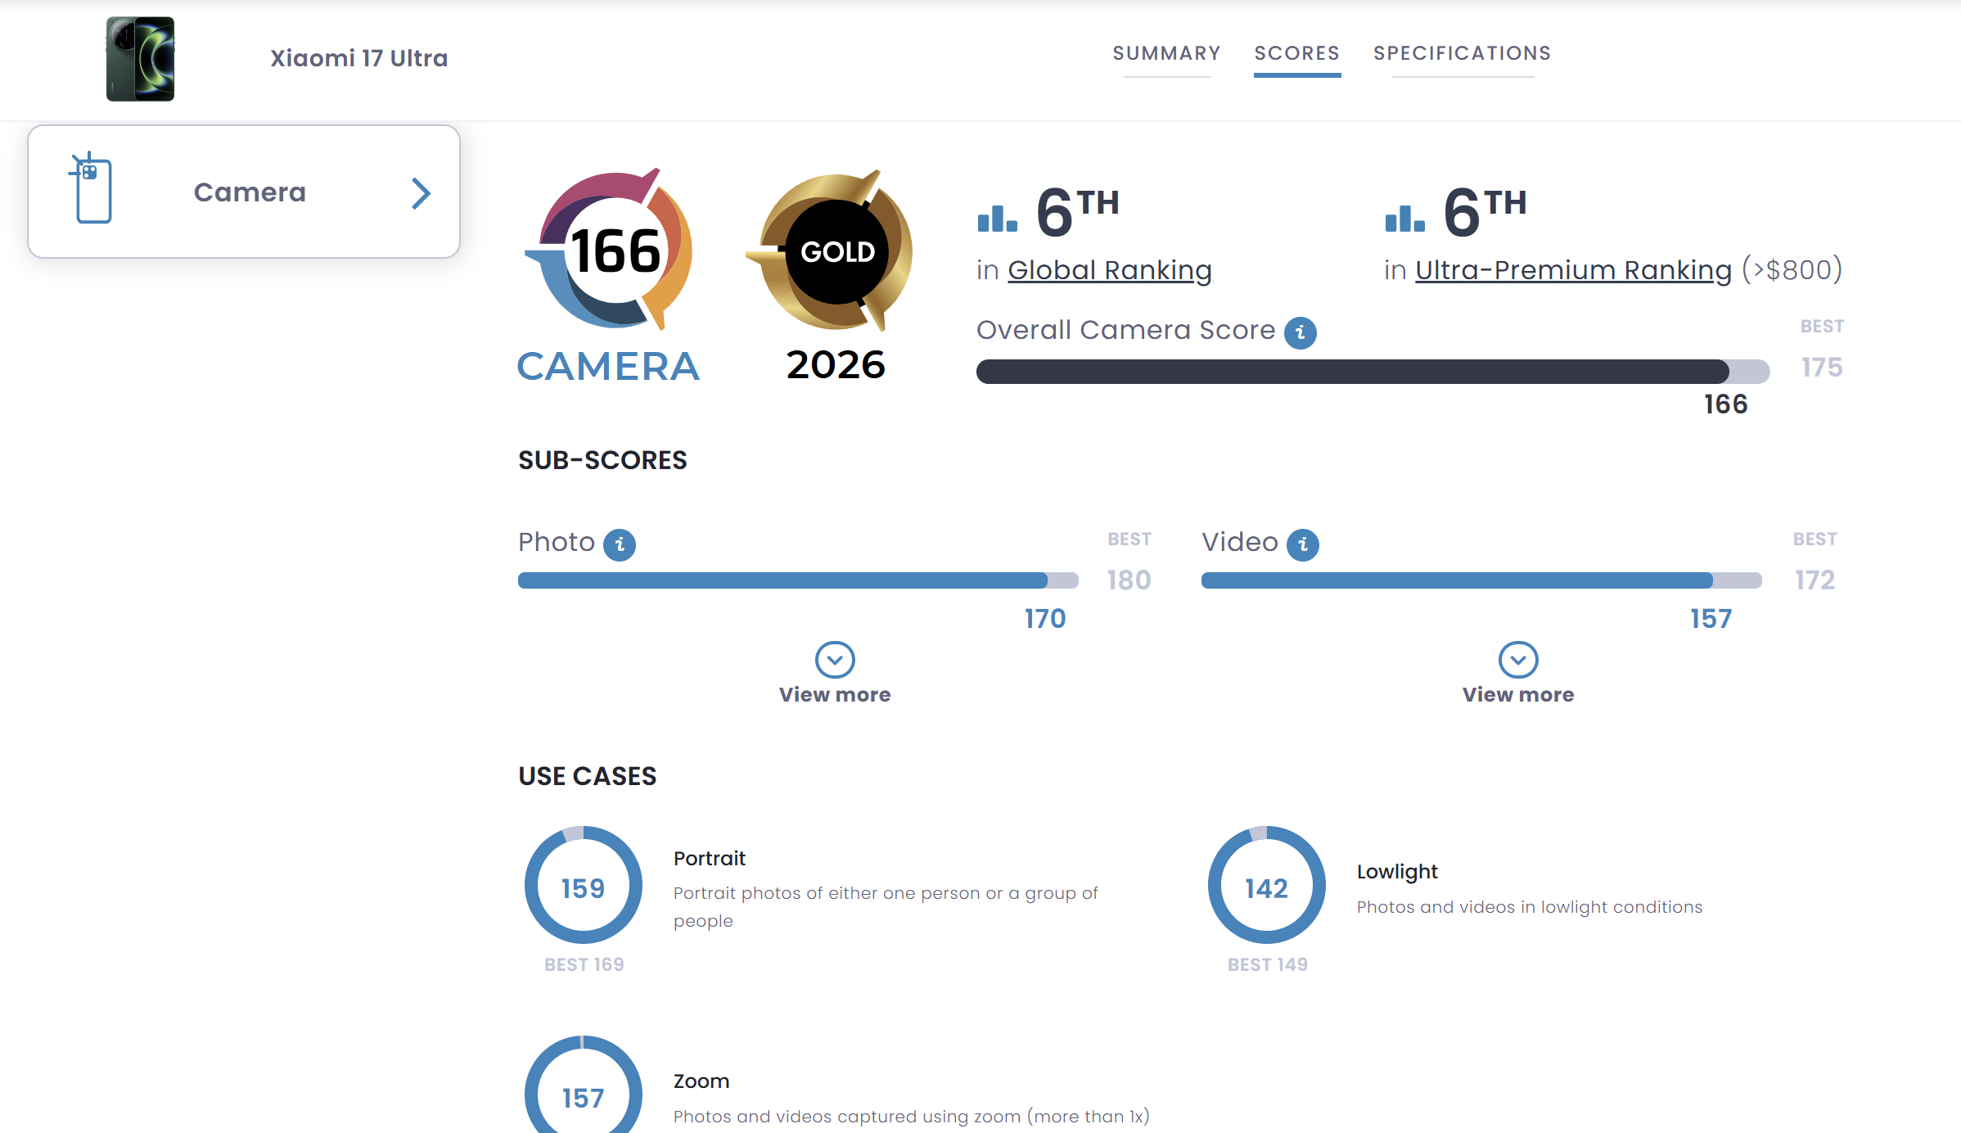
Task: Open the Camera category chevron arrow
Action: [421, 193]
